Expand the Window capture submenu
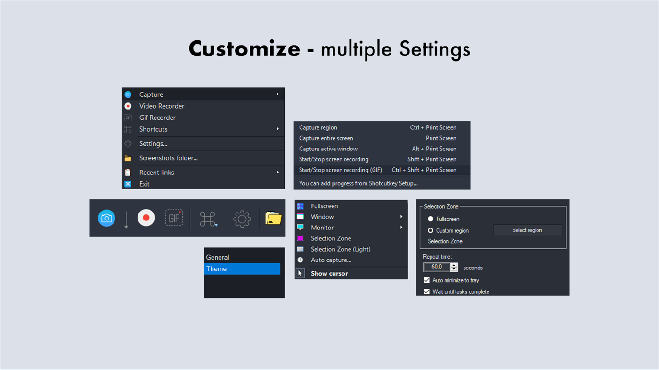Viewport: 659px width, 370px height. click(401, 217)
